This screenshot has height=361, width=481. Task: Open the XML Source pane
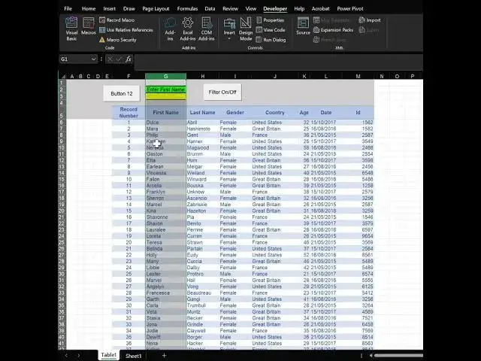(303, 26)
